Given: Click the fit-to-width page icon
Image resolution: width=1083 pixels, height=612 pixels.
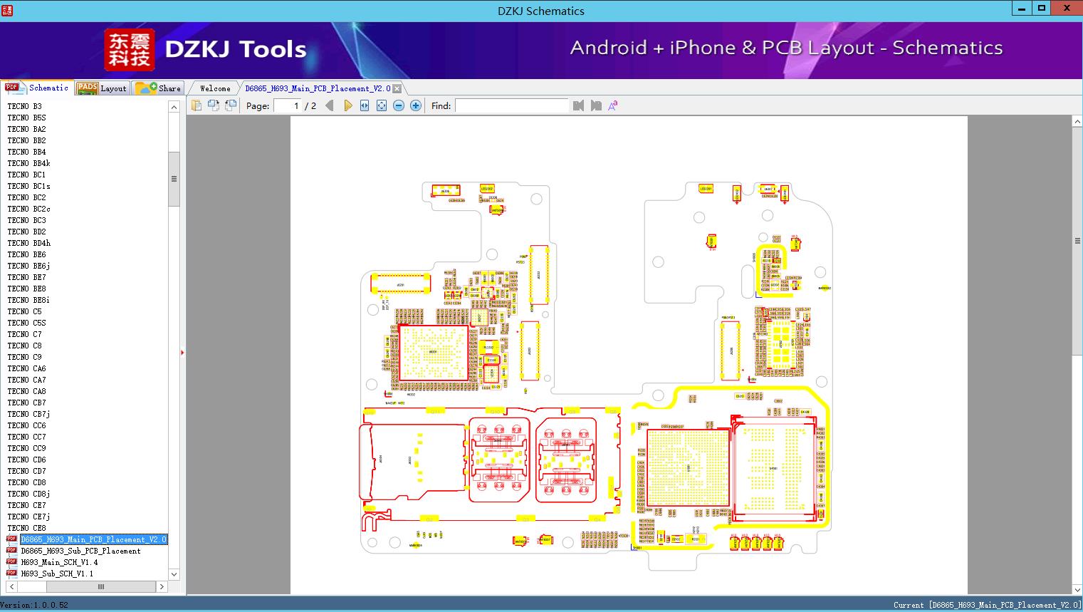Looking at the screenshot, I should click(364, 105).
